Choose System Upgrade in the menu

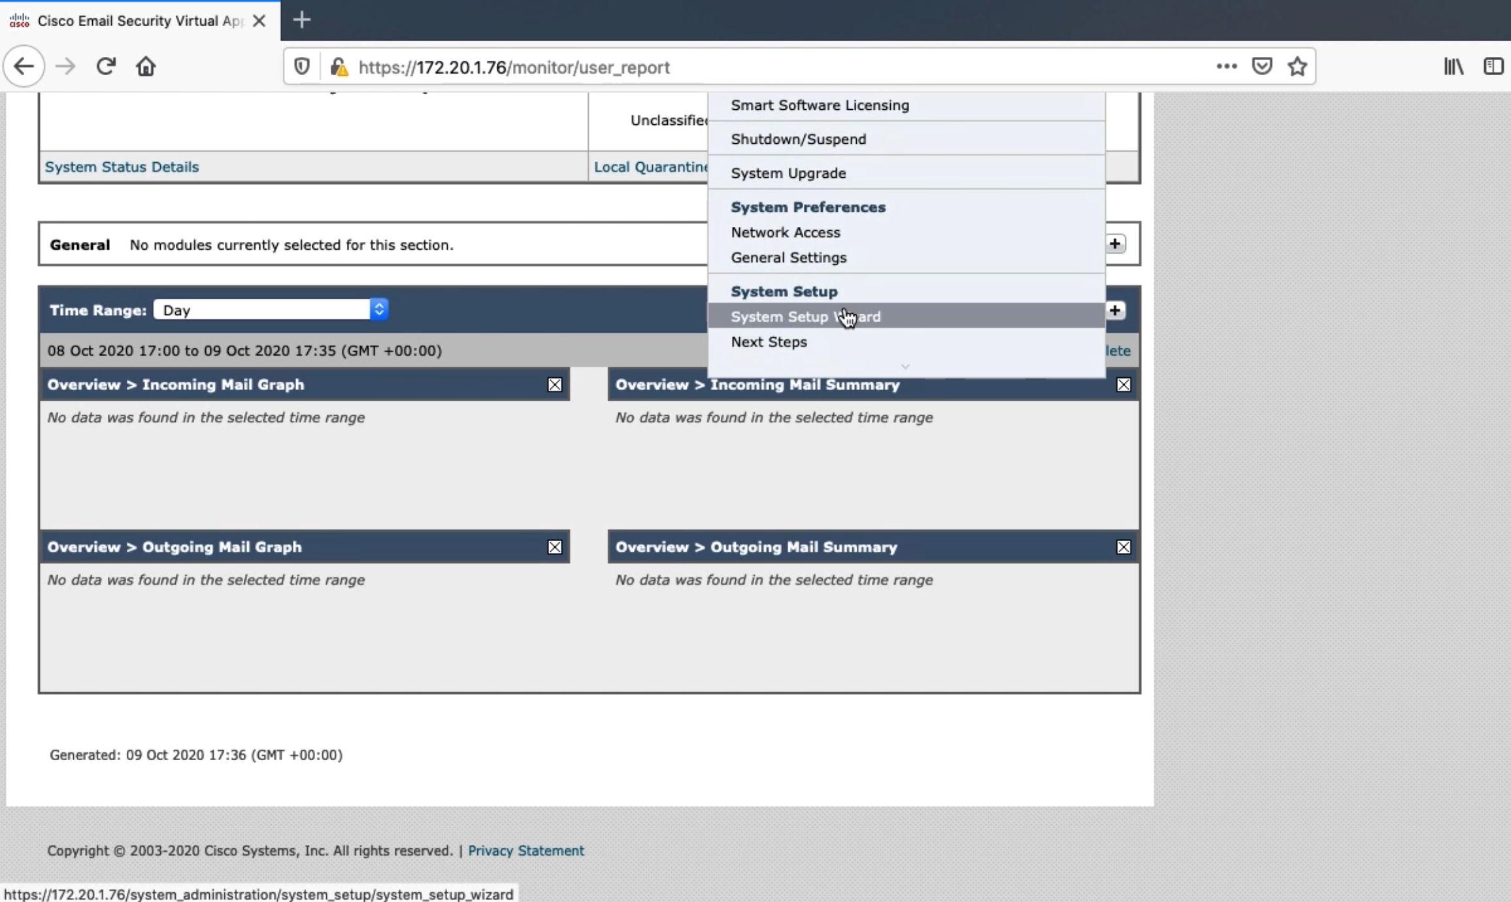906,173
